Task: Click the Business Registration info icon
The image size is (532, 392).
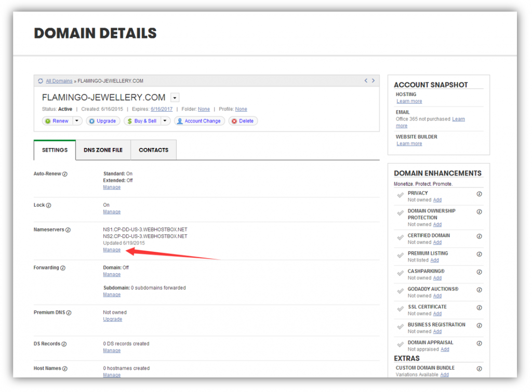Action: 480,326
